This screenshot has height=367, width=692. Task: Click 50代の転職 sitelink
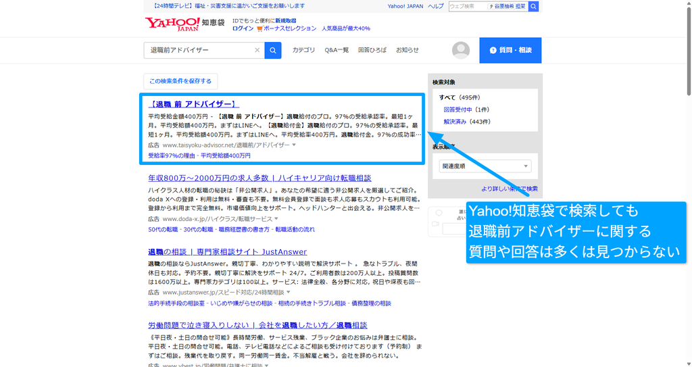[x=163, y=229]
